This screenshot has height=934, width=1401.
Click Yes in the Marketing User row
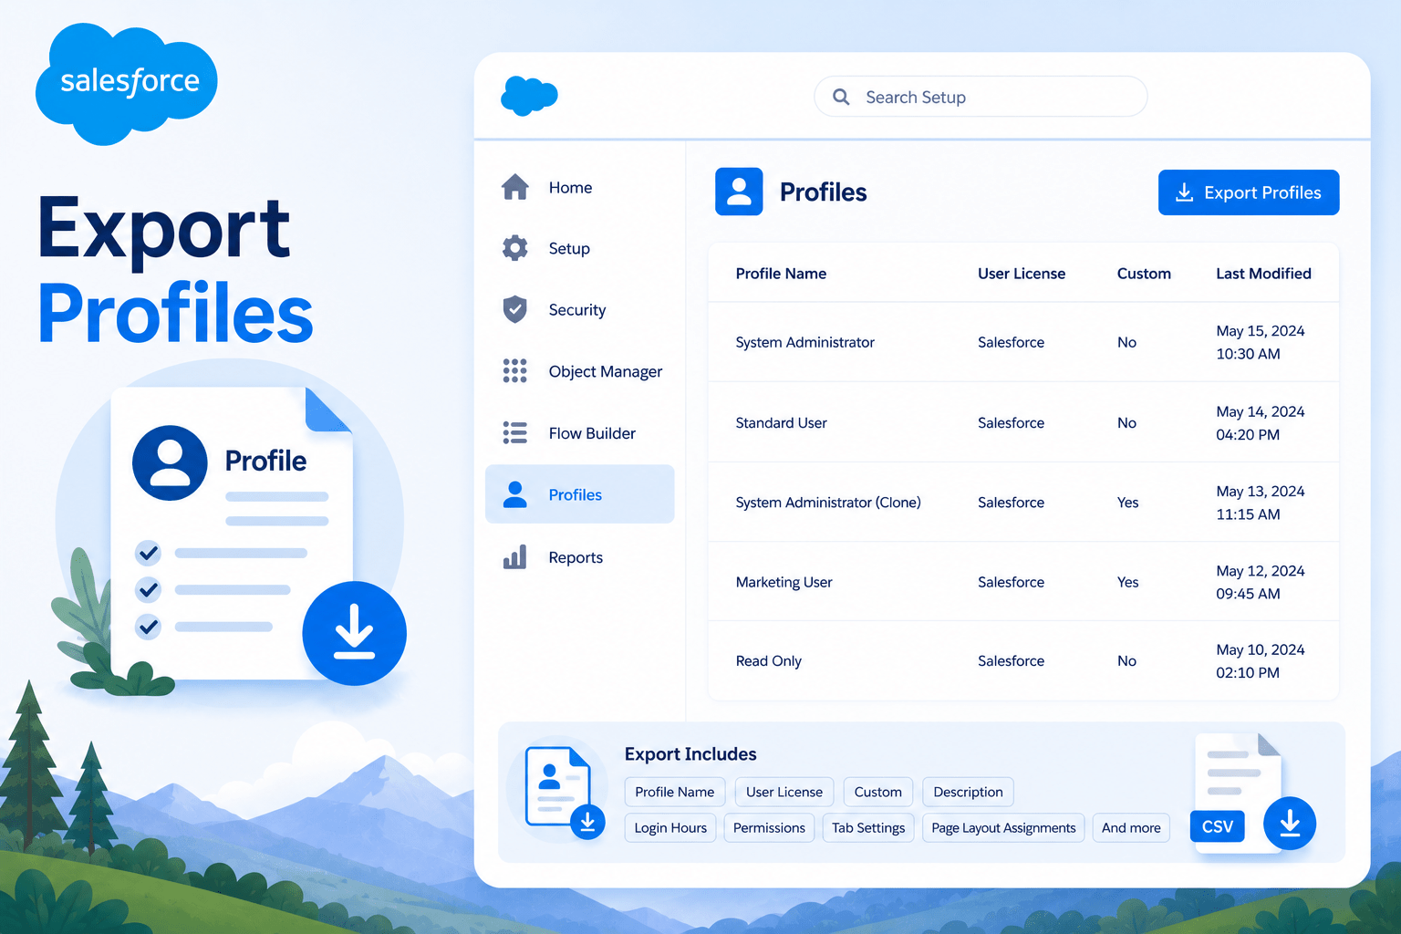tap(1128, 582)
